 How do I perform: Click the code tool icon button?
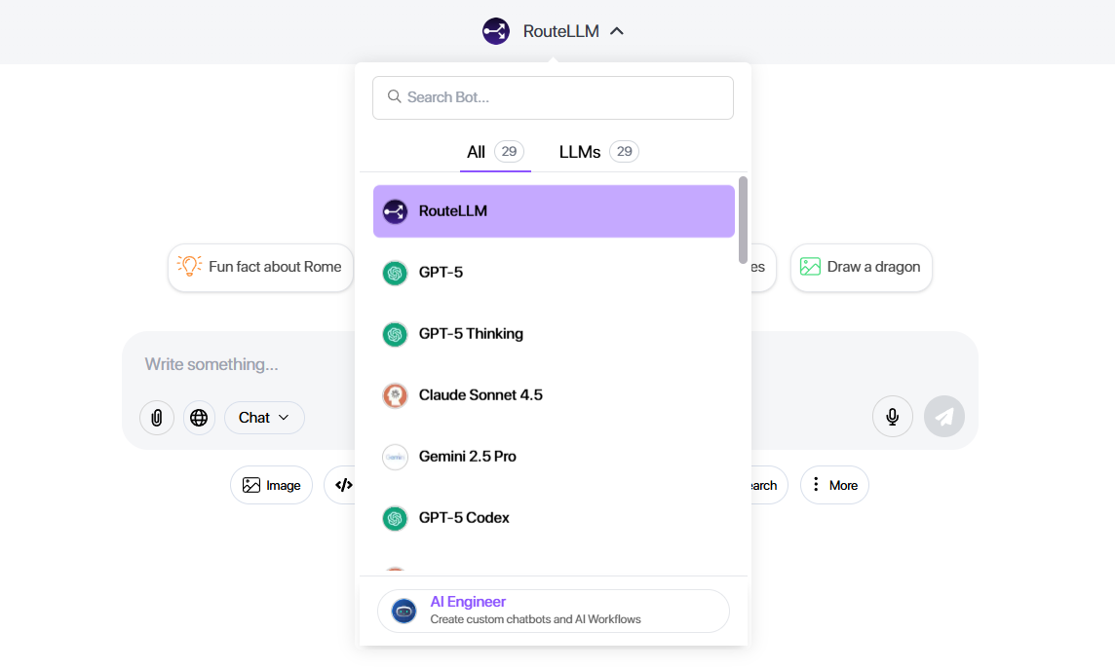(343, 485)
